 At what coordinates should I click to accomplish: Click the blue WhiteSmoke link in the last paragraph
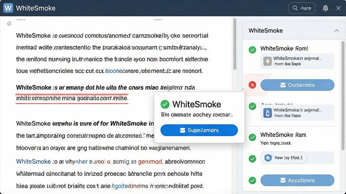tap(33, 162)
